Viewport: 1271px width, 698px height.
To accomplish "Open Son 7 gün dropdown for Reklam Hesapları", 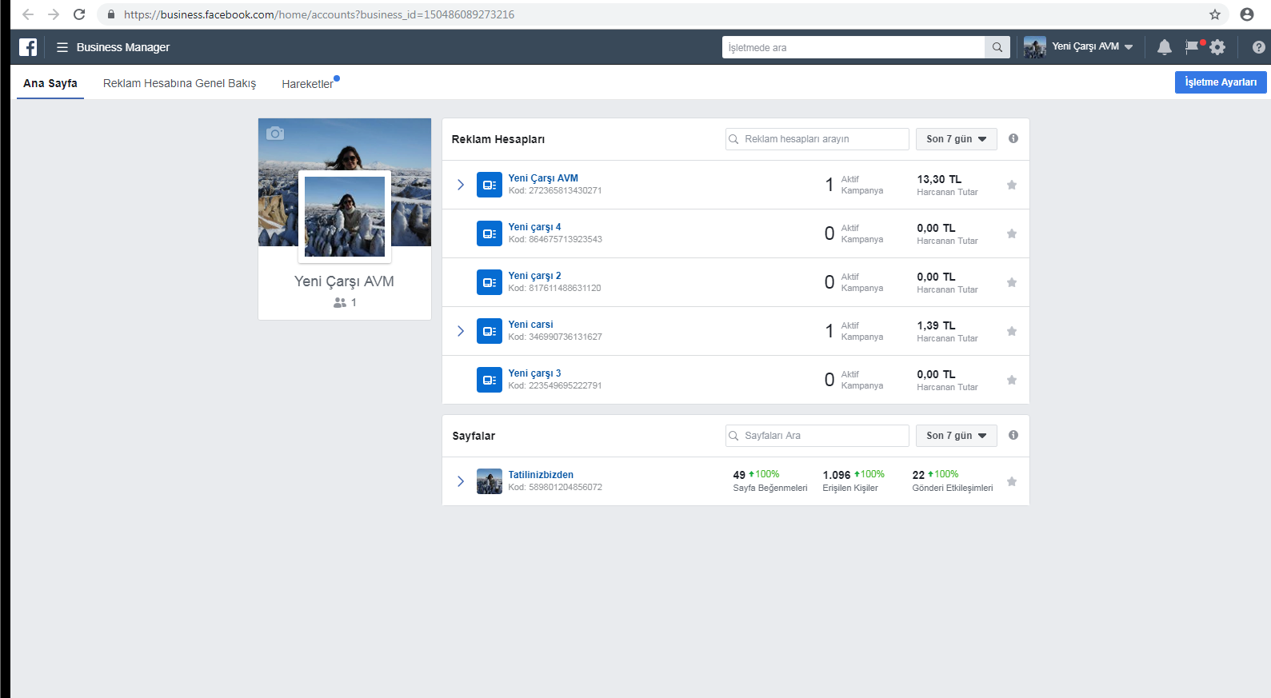I will pyautogui.click(x=957, y=139).
